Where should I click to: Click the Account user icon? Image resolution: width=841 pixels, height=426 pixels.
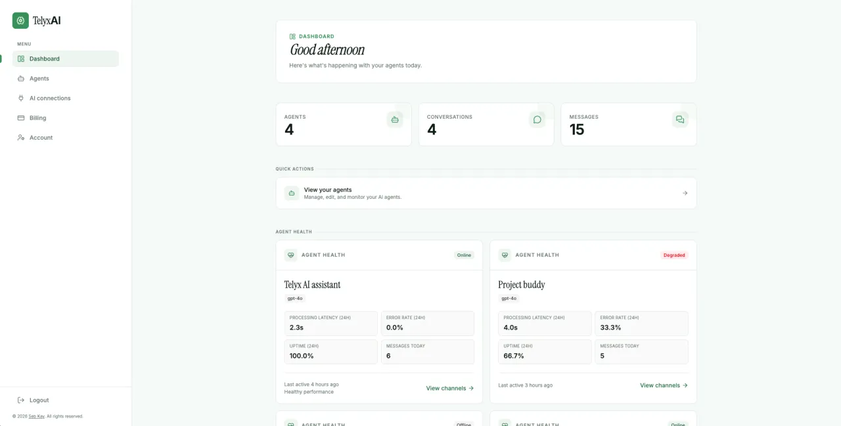click(21, 138)
